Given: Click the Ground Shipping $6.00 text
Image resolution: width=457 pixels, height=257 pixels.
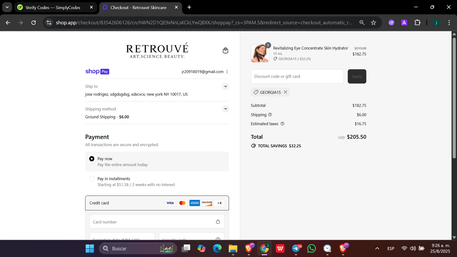Looking at the screenshot, I should (107, 117).
